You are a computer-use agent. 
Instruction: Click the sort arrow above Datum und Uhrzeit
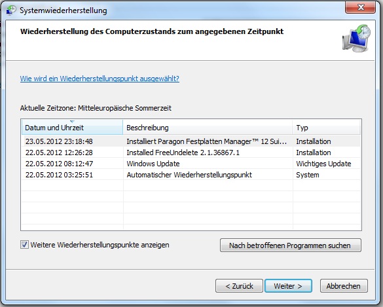72,121
